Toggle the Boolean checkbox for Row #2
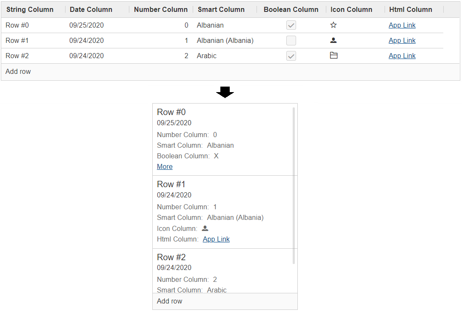Screen dimensions: 462x312 [291, 56]
